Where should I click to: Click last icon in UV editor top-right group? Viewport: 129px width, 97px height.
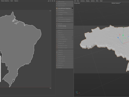55,1
